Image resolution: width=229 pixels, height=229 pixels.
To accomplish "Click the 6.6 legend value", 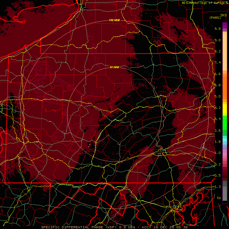I will 218,74.
